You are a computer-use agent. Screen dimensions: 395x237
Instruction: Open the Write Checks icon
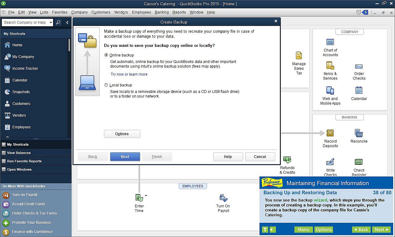tap(330, 162)
